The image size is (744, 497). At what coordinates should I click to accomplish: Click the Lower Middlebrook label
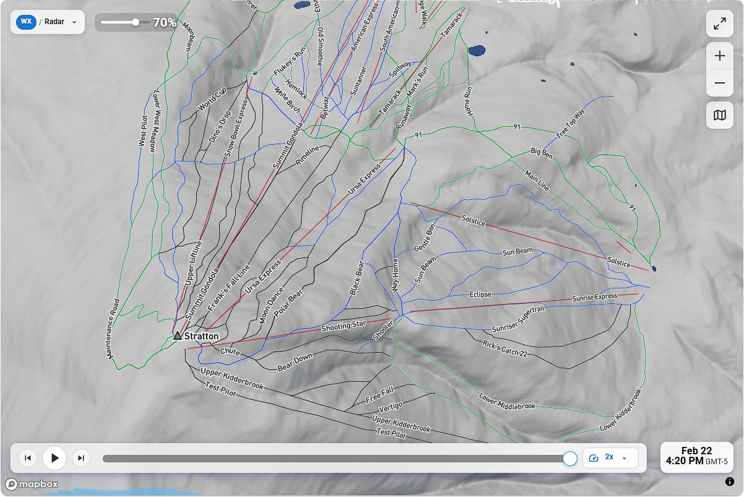(508, 401)
